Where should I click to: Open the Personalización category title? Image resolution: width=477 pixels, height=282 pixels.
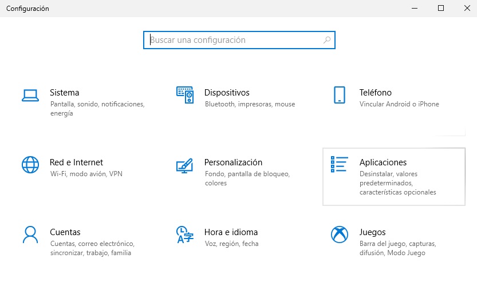pos(233,162)
